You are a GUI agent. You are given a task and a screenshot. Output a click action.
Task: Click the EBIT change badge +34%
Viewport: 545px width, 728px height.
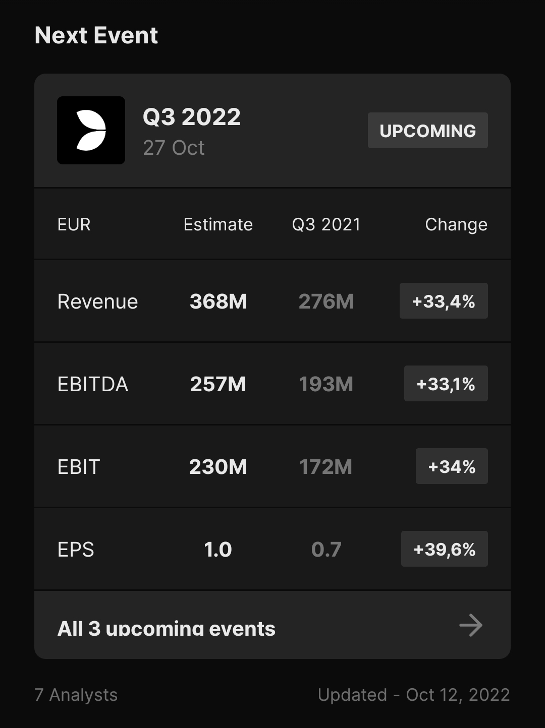click(x=452, y=466)
